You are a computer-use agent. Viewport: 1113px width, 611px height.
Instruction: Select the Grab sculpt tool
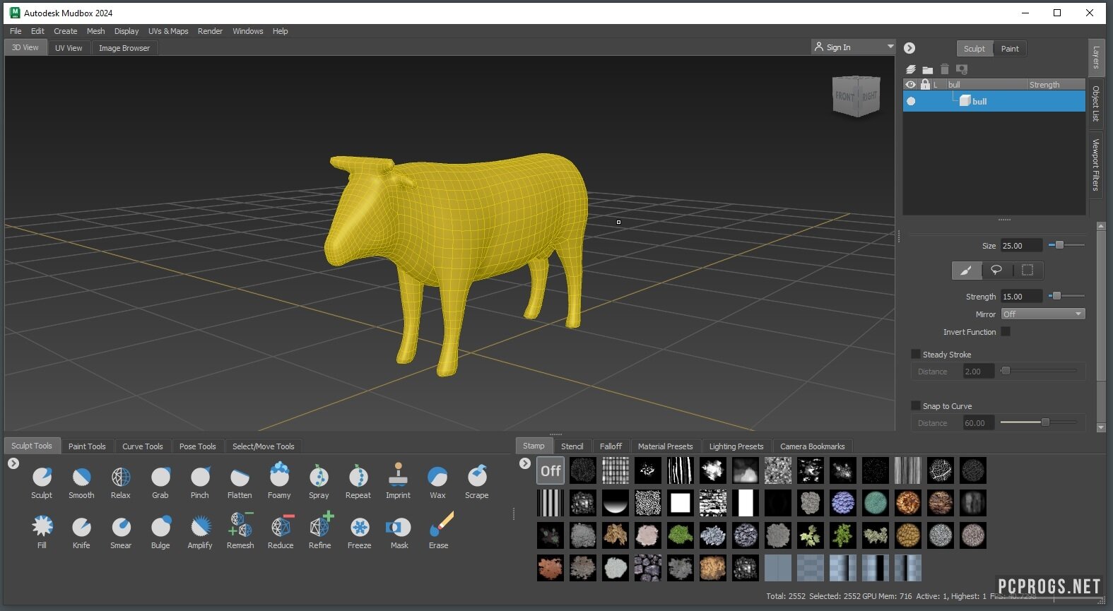(x=160, y=477)
